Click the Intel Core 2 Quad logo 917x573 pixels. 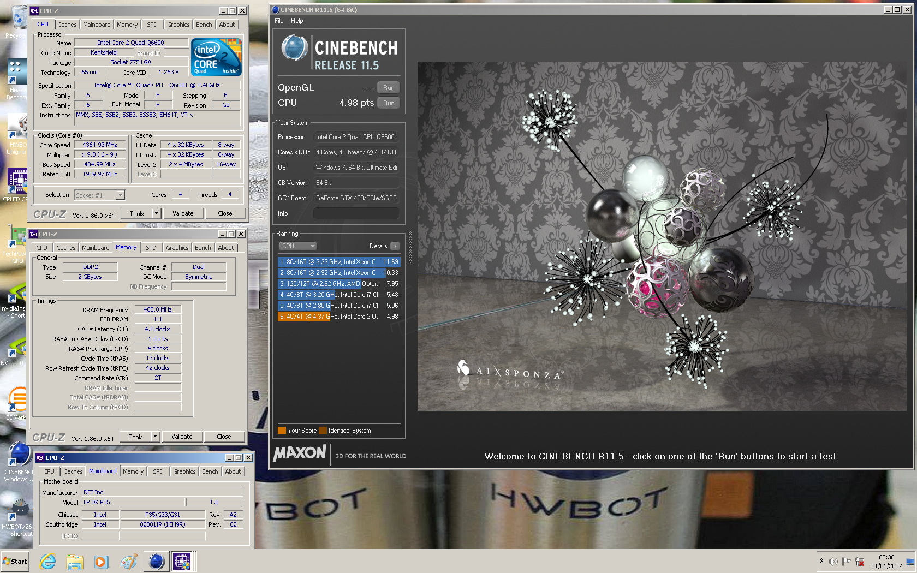216,57
